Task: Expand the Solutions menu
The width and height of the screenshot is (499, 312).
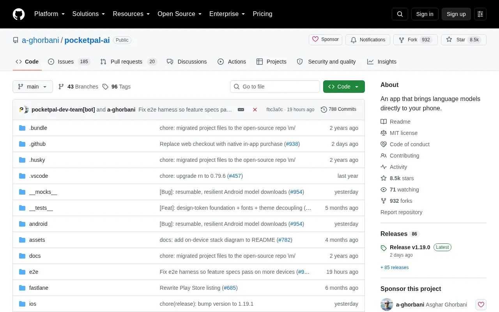Action: tap(89, 14)
